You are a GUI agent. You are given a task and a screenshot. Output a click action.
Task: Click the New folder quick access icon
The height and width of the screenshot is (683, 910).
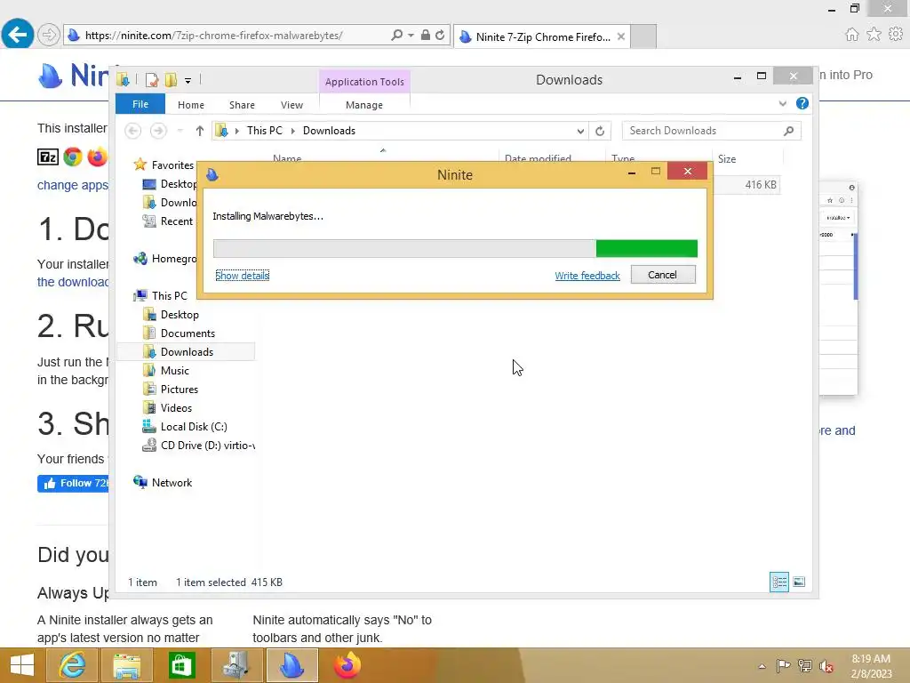coord(171,79)
